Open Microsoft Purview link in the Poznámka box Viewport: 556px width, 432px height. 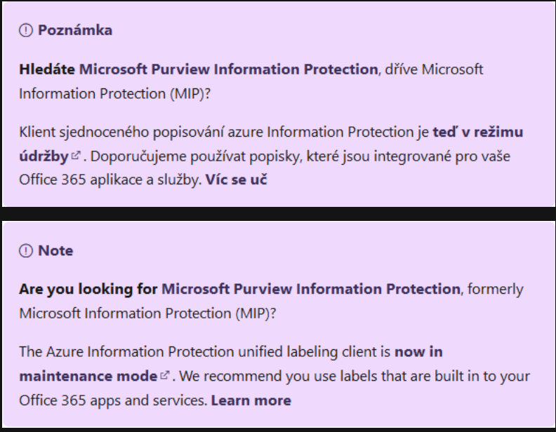pos(228,69)
